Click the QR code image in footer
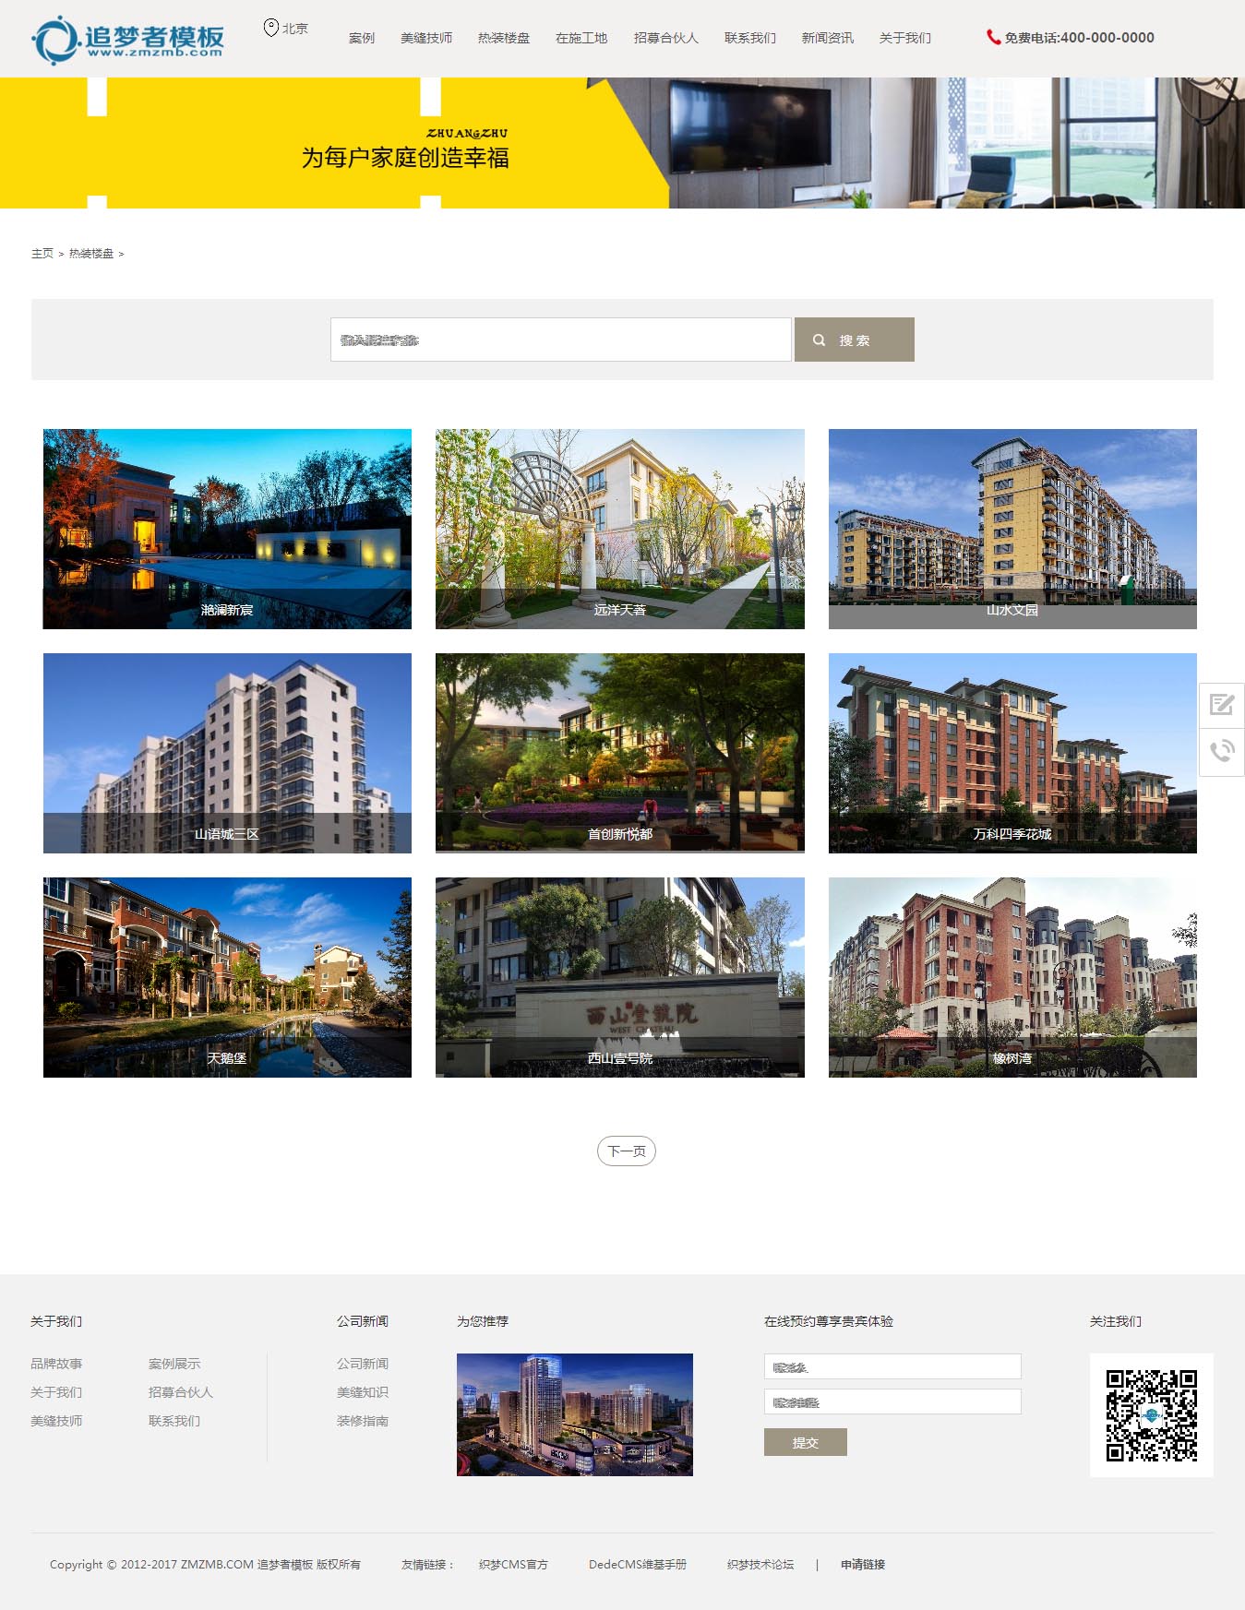The width and height of the screenshot is (1245, 1610). tap(1151, 1415)
